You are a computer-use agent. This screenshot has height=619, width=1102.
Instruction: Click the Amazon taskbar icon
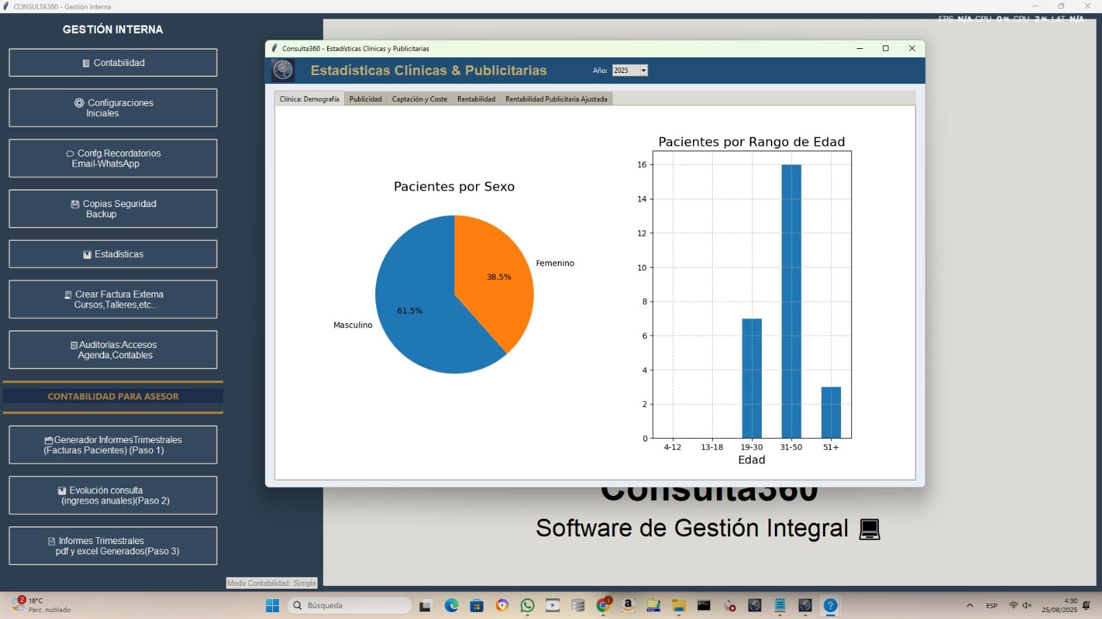628,605
